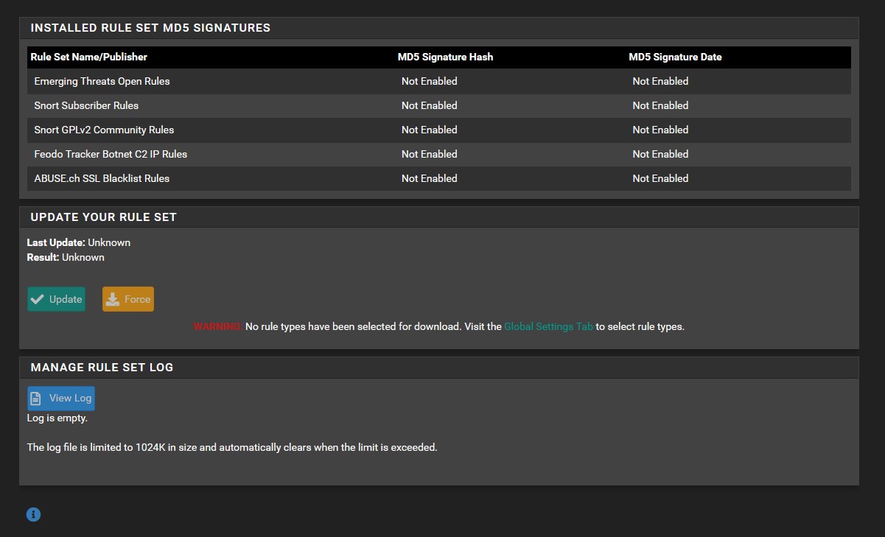
Task: Click the MD5 Signature Date column header
Action: [676, 57]
